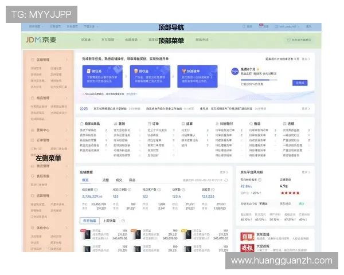Image resolution: width=344 pixels, height=275 pixels.
Task: Click the info icon next to 上周销量
Action: 123,221
